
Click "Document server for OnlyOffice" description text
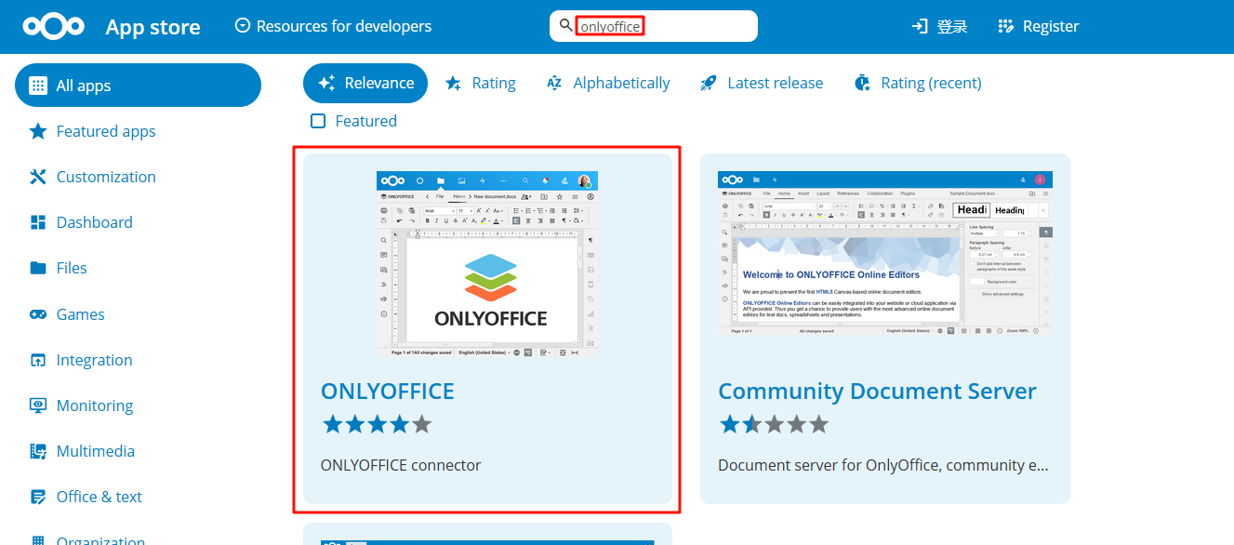tap(884, 465)
